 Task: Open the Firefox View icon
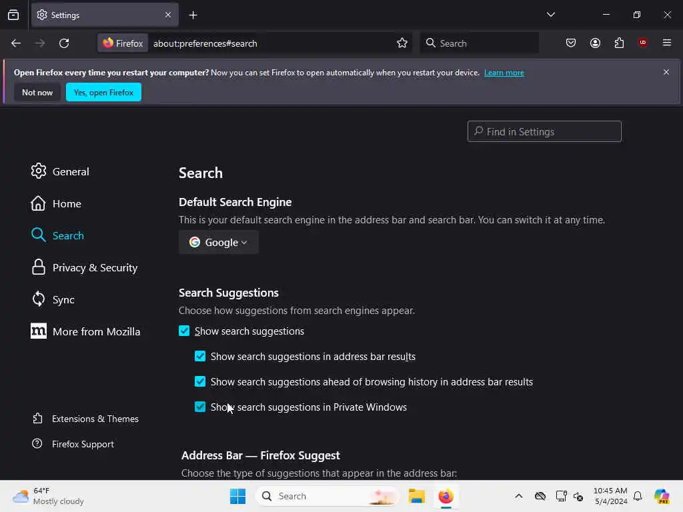(13, 15)
